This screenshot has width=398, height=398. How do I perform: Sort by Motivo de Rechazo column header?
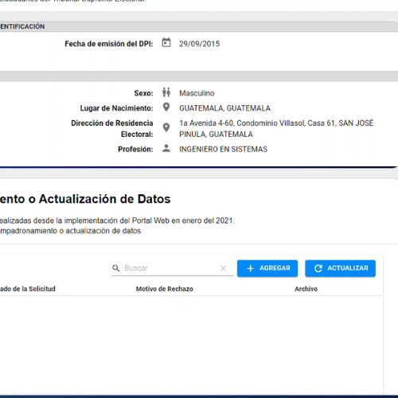(x=165, y=289)
